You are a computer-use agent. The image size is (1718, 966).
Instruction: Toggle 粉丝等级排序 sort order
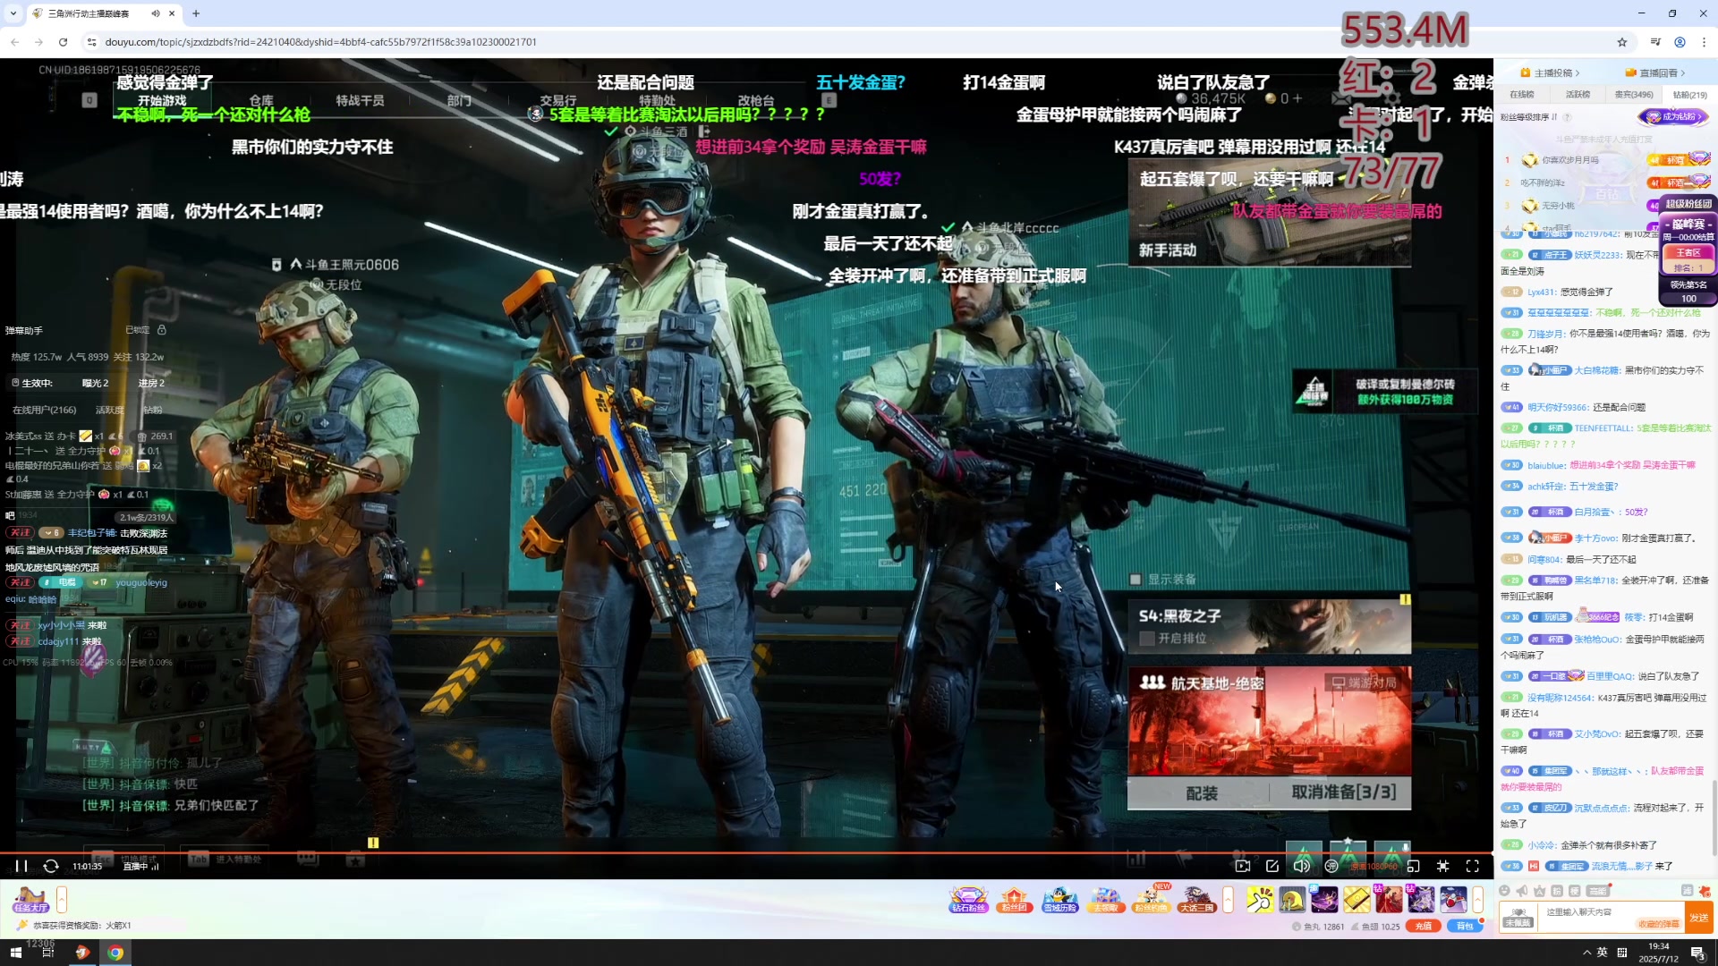[x=1528, y=117]
